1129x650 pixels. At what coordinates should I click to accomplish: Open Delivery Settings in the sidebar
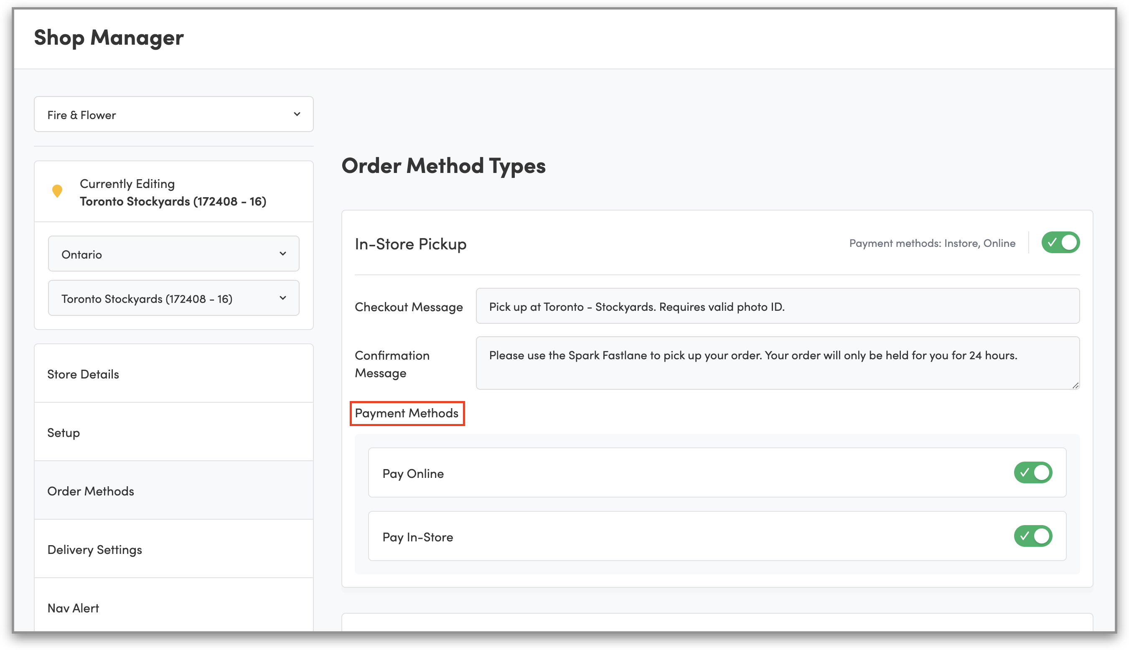95,550
